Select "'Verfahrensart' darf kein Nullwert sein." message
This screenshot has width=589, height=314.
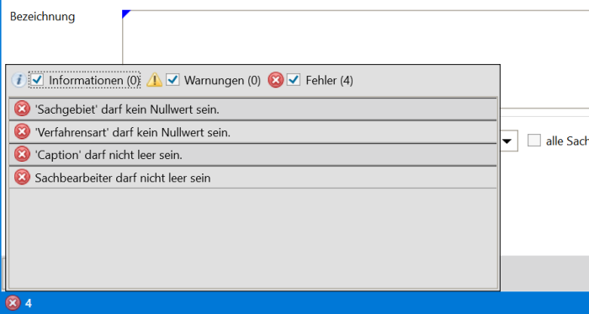pyautogui.click(x=252, y=132)
